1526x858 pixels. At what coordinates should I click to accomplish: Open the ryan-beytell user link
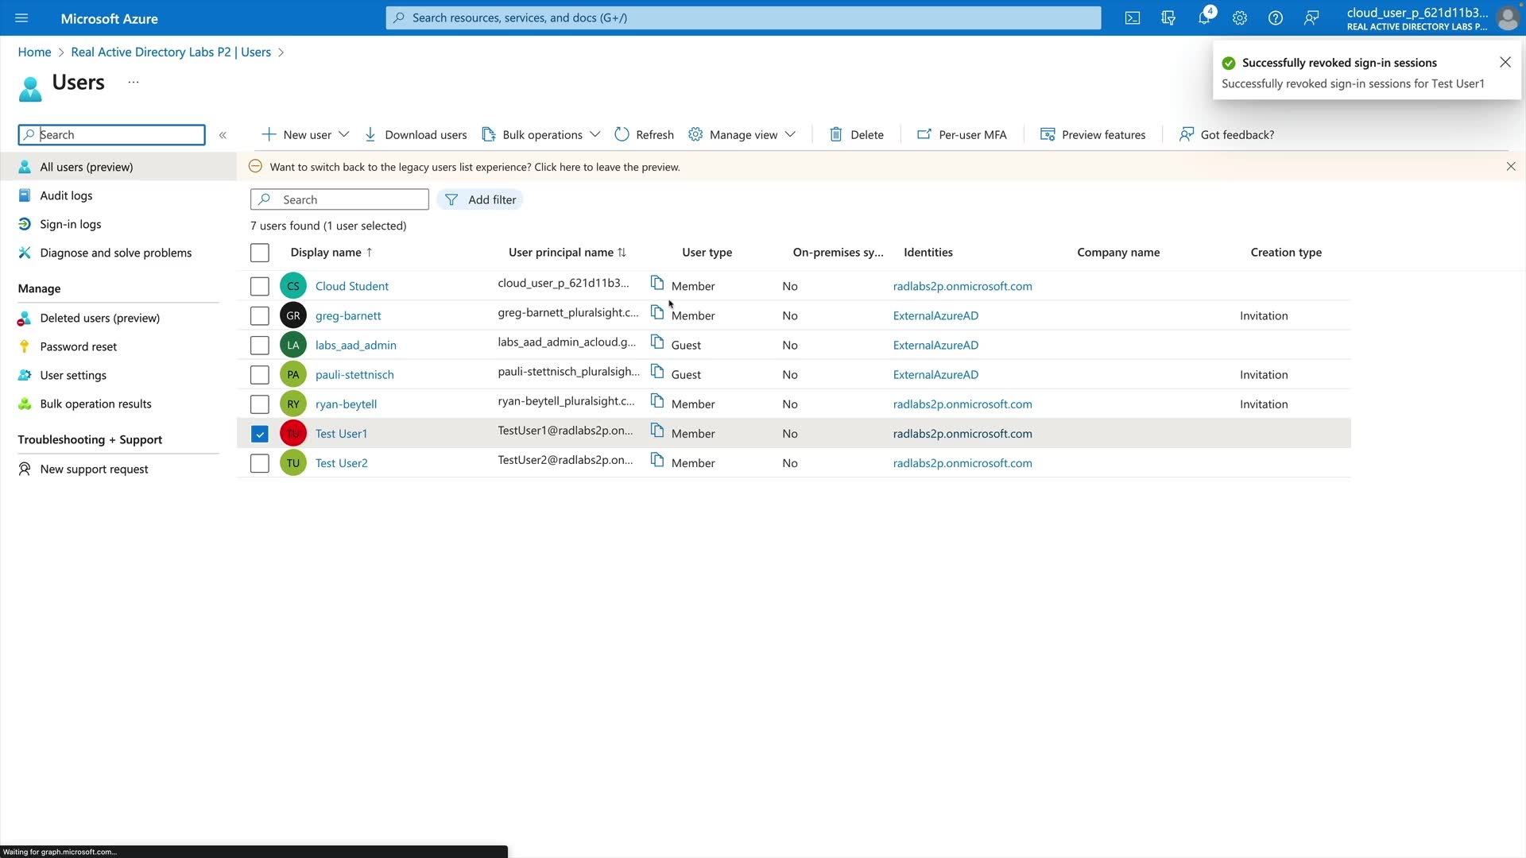[x=346, y=404]
